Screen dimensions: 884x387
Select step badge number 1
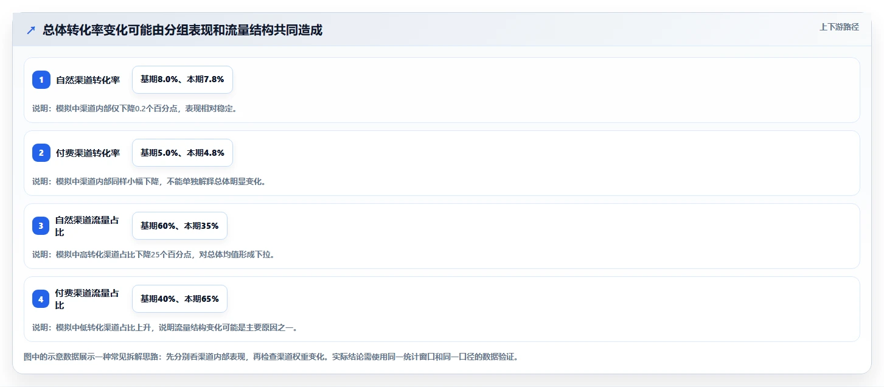41,80
